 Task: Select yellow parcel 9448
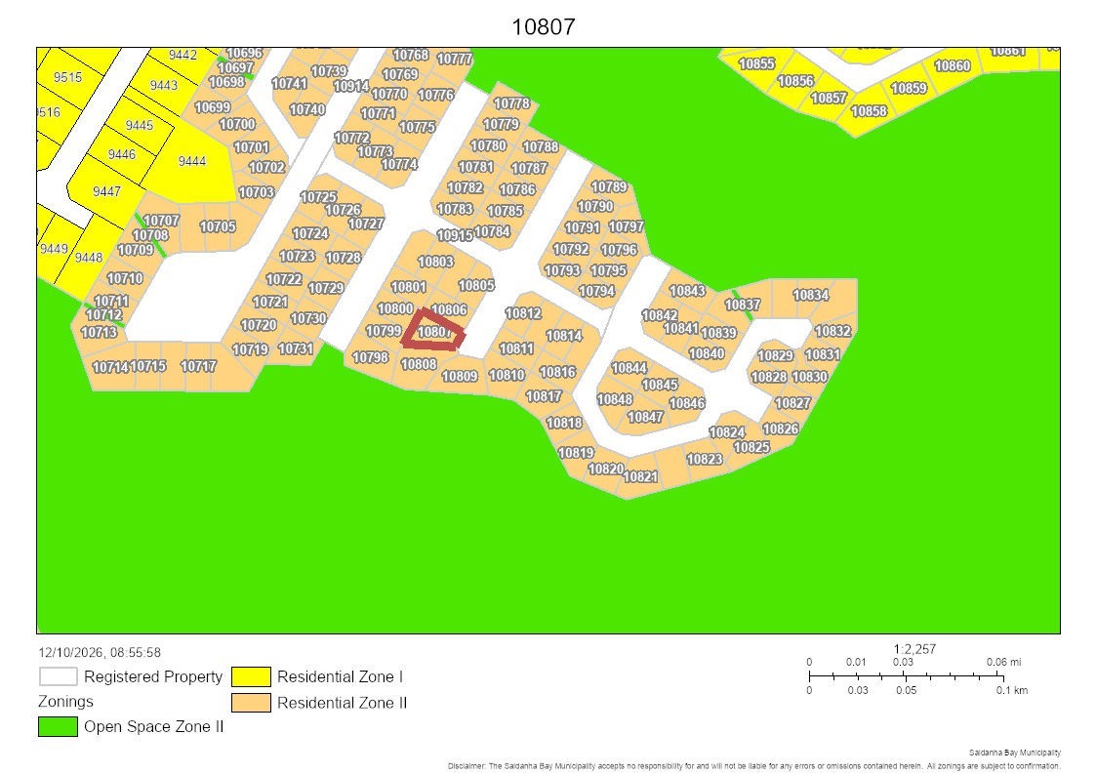[89, 258]
